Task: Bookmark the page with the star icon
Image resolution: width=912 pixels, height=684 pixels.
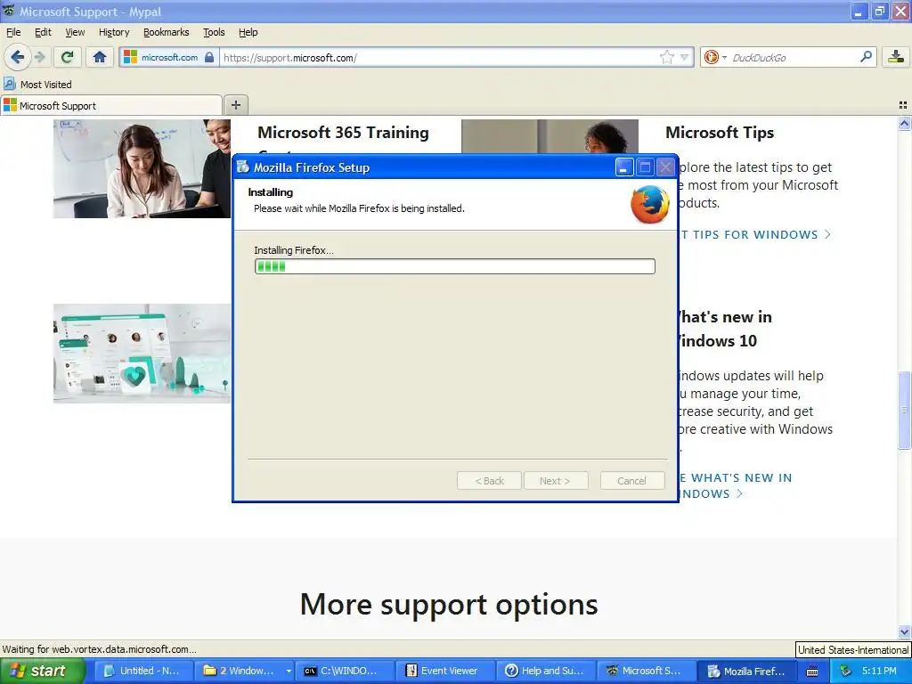Action: [666, 57]
